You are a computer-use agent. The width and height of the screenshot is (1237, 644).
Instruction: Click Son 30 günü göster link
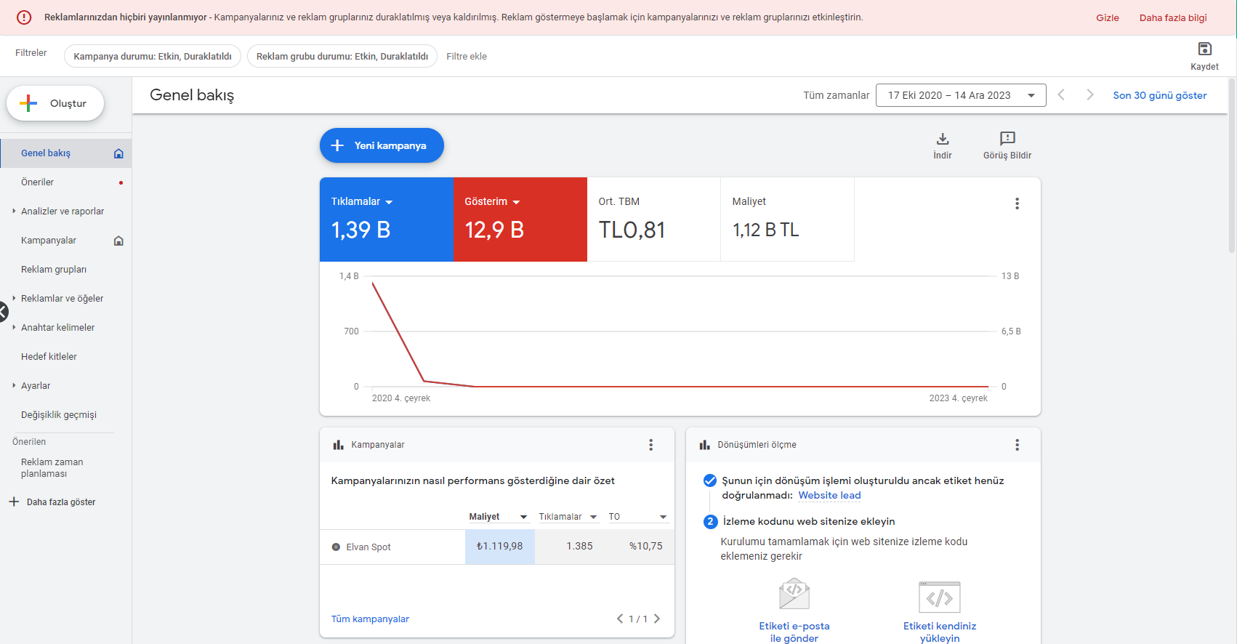[x=1160, y=95]
